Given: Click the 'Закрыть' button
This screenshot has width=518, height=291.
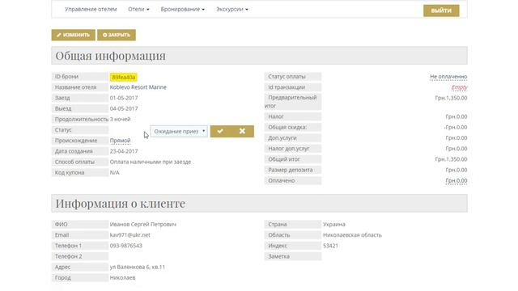Looking at the screenshot, I should tap(117, 35).
